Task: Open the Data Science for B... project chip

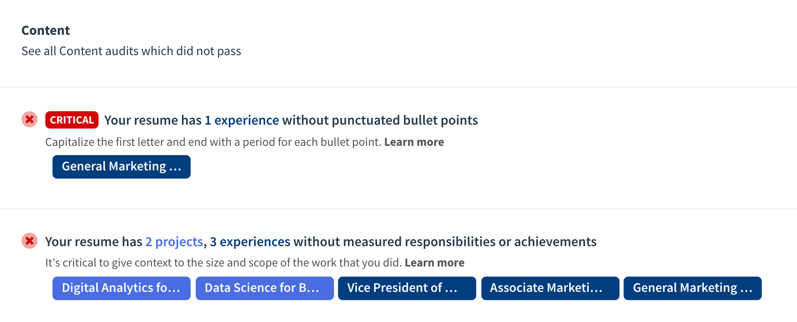Action: coord(264,288)
